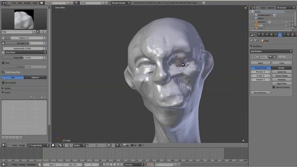The width and height of the screenshot is (297, 167).
Task: Open the Area Plane dropdown
Action: (26, 52)
